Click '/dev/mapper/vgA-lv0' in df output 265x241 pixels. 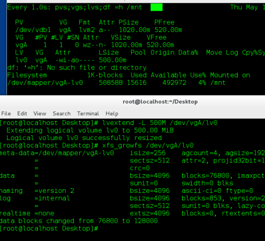(x=45, y=83)
